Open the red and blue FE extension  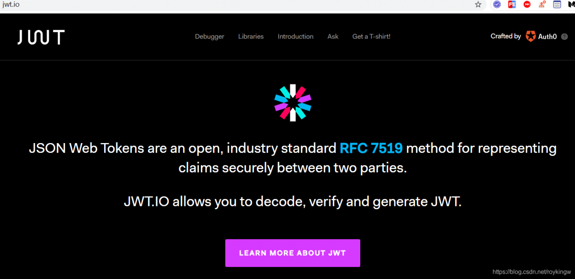(x=512, y=4)
